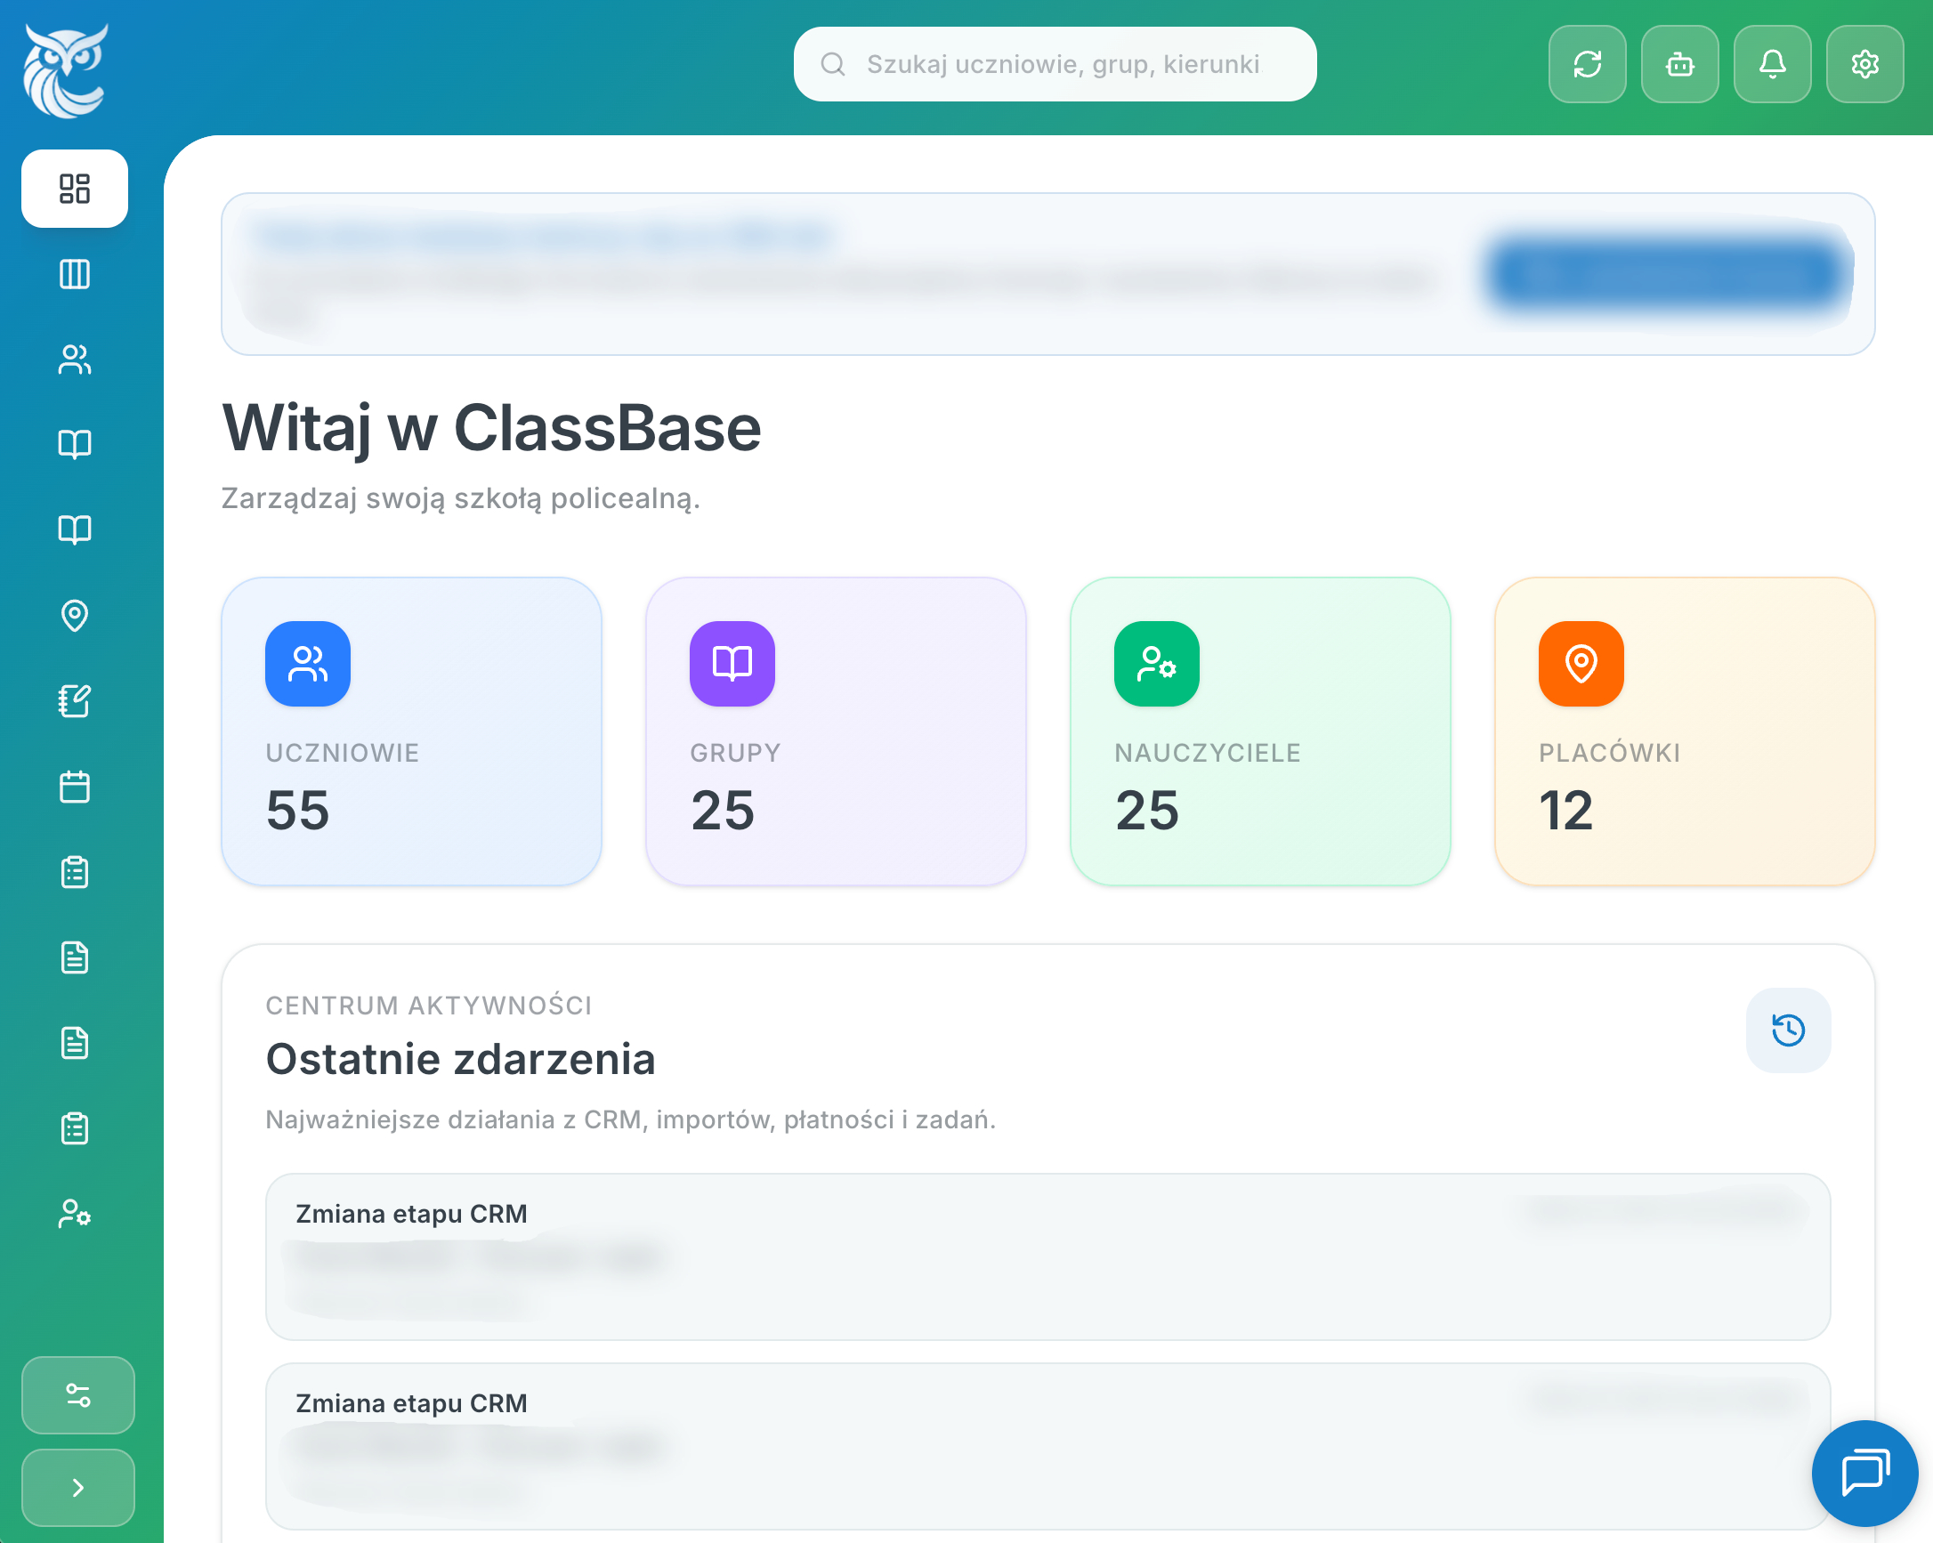The height and width of the screenshot is (1543, 1933).
Task: Open the settings gear in header
Action: tap(1864, 64)
